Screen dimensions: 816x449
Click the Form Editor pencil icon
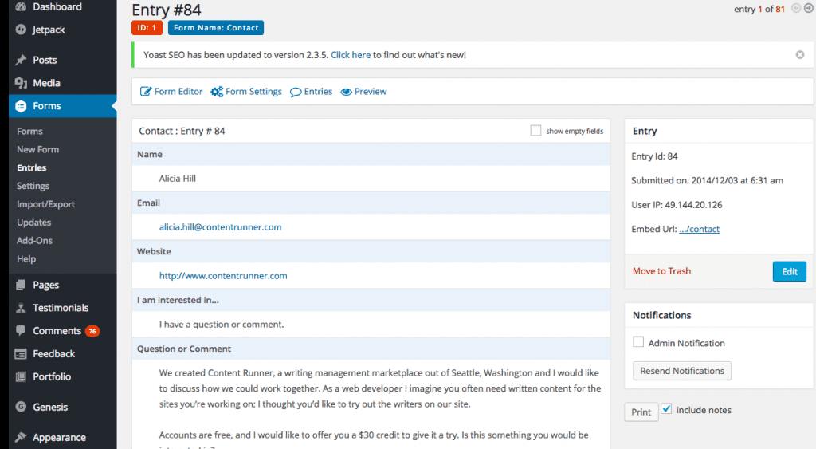tap(146, 92)
